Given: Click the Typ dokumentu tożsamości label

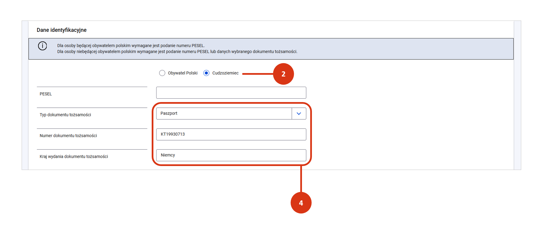Looking at the screenshot, I should point(65,115).
